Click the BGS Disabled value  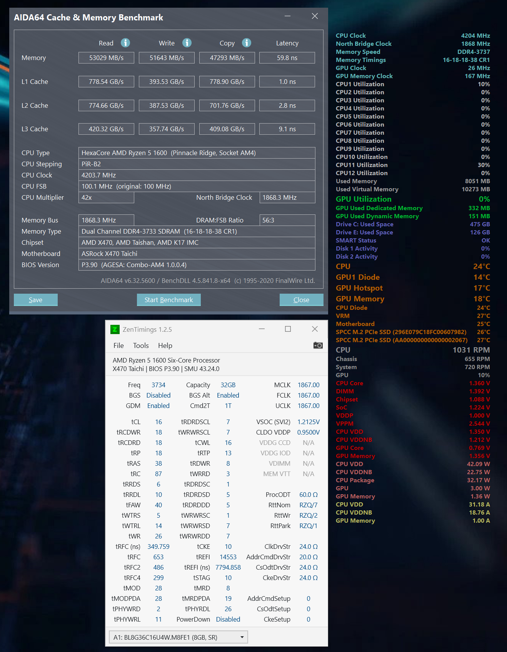(x=158, y=395)
